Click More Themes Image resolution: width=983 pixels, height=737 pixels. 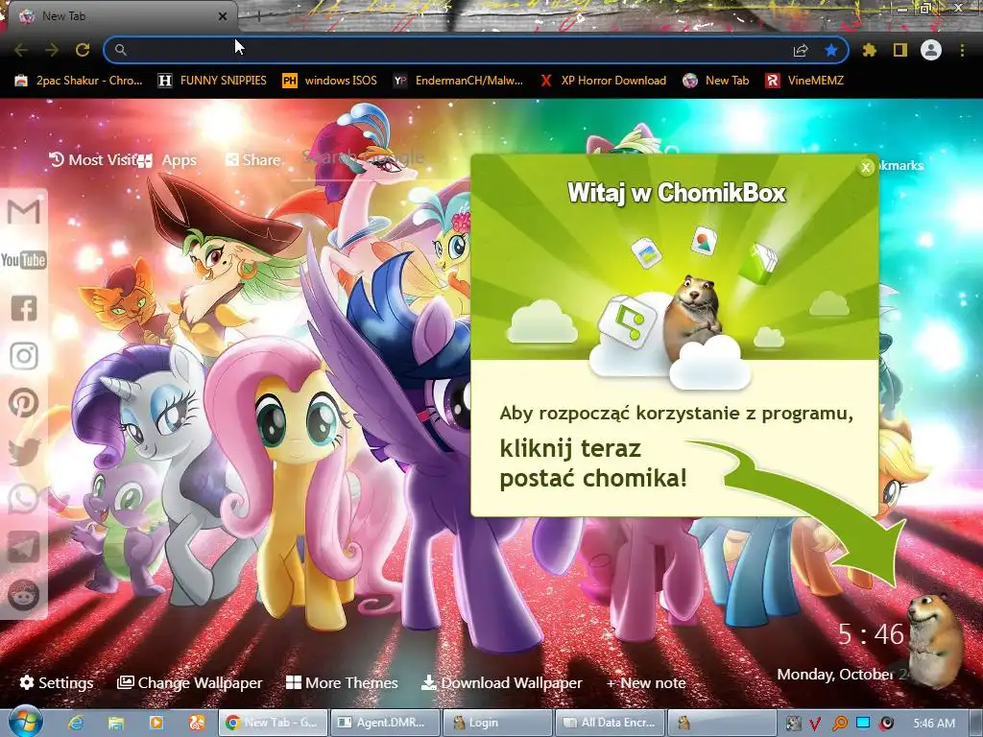342,682
